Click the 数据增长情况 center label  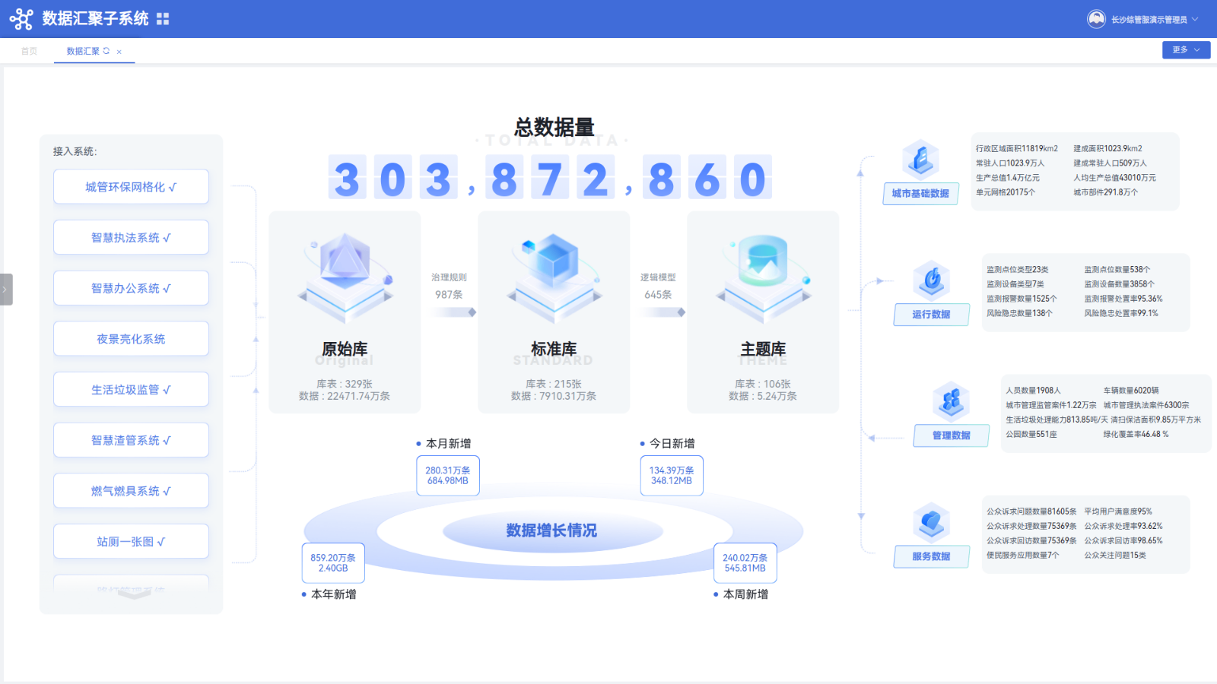tap(551, 530)
